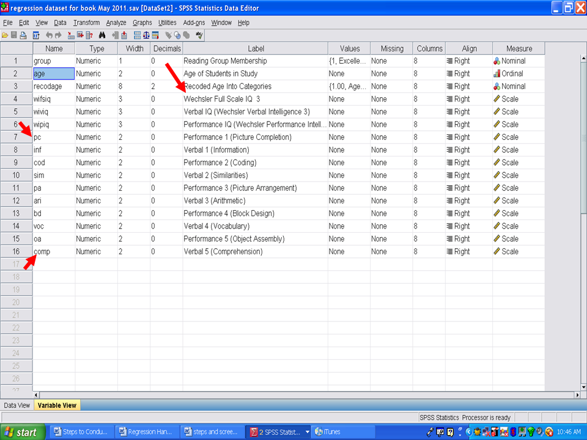This screenshot has height=440, width=587.
Task: Click the Start button on taskbar
Action: (21, 432)
